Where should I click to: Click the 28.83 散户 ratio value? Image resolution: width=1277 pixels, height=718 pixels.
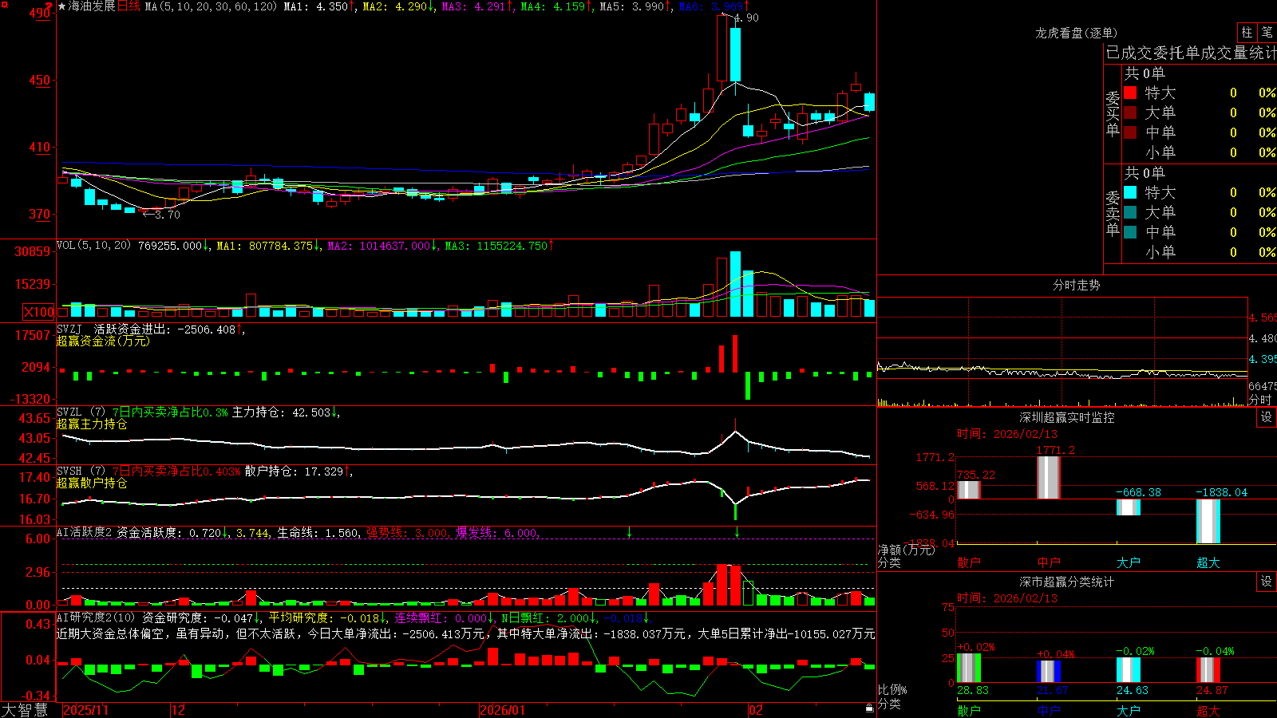click(x=973, y=690)
